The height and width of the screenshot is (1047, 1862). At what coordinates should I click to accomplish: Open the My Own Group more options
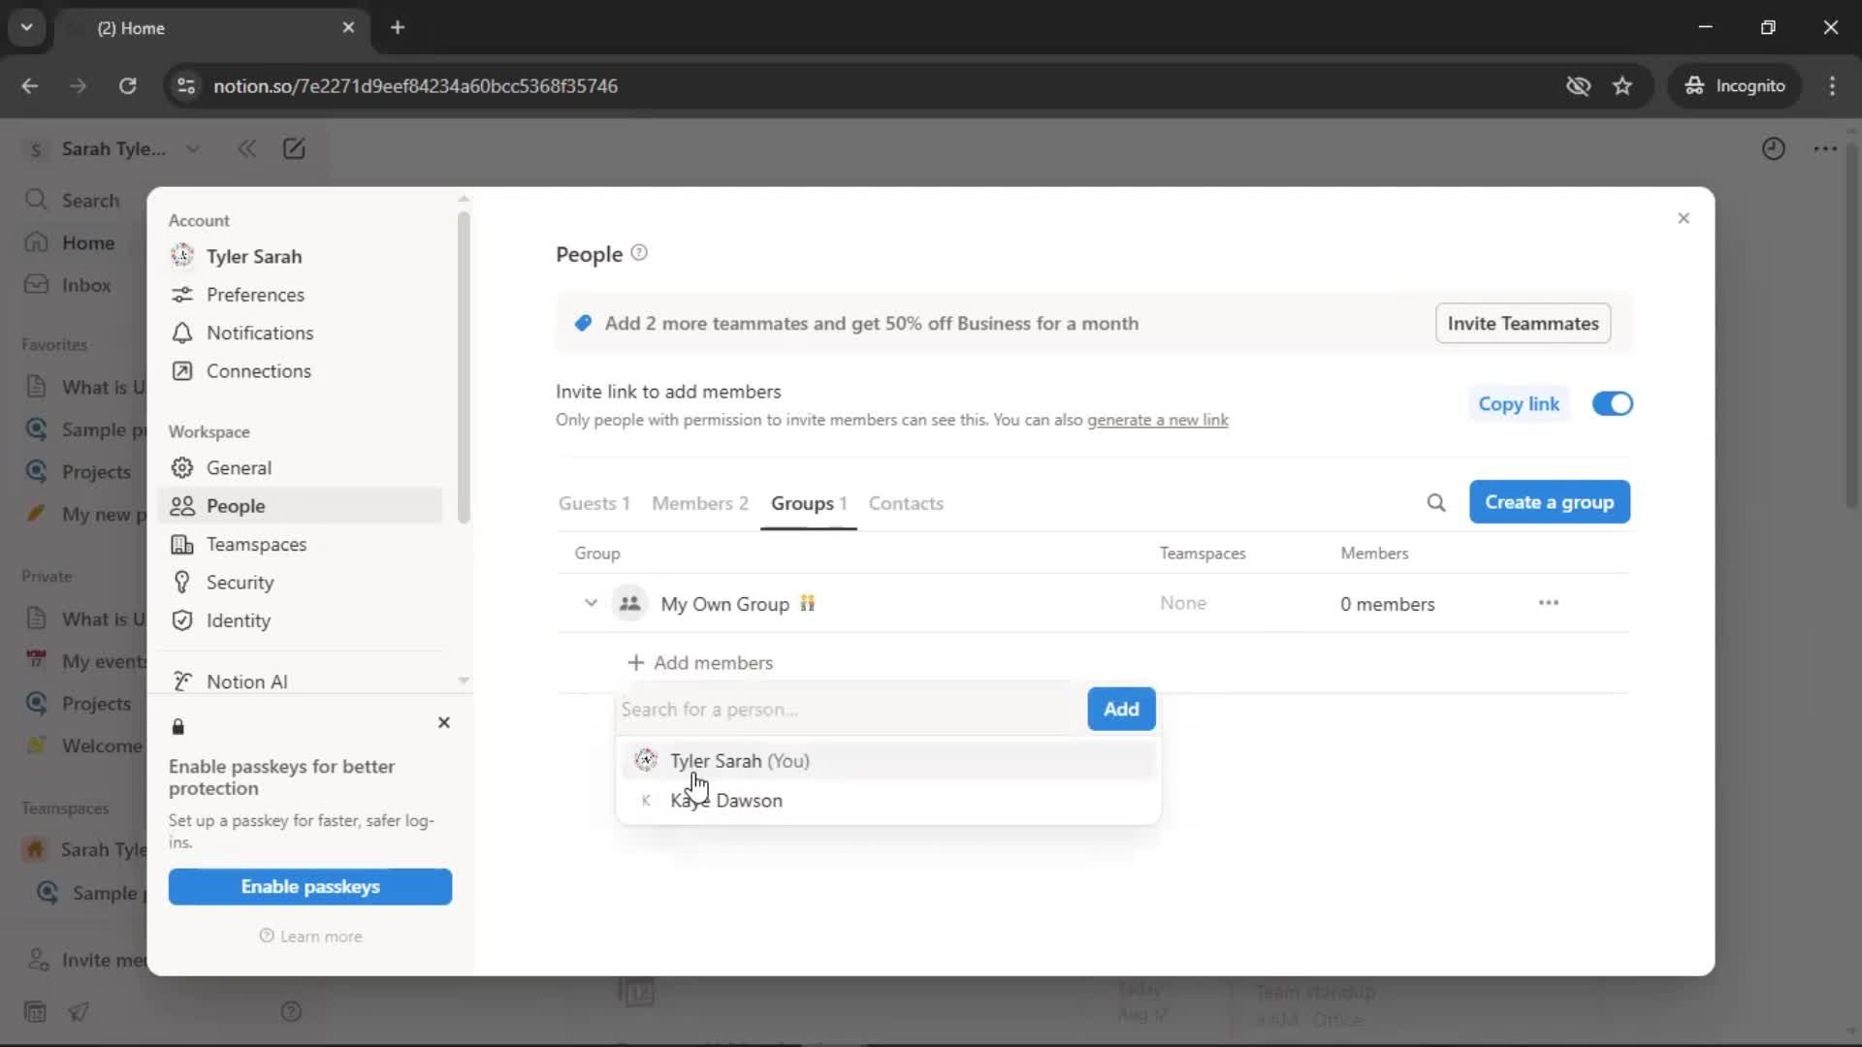(x=1549, y=603)
